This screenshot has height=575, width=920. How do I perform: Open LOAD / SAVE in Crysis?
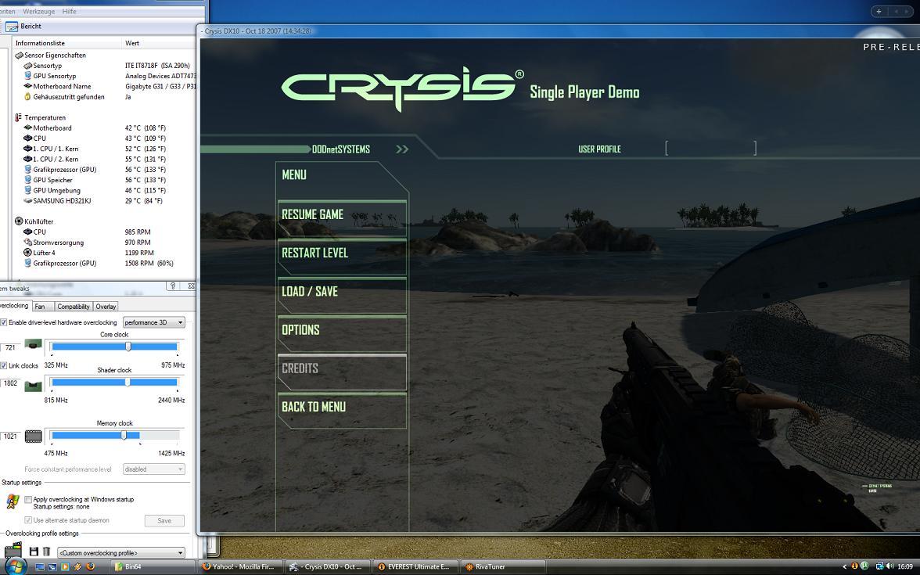coord(342,295)
